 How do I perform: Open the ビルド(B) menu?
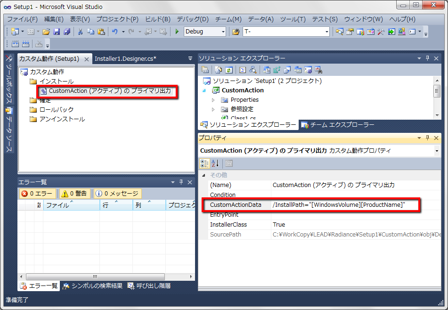[158, 19]
